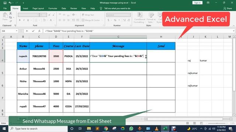Screen dimensions: 236x132
Task: Click the Percent Style icon
Action: click(115, 20)
